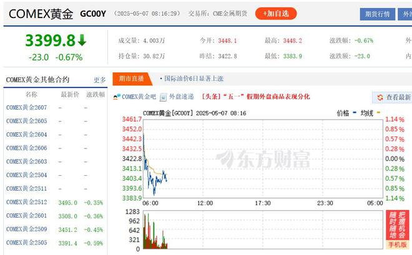The width and height of the screenshot is (412, 255).
Task: Click the +加自选 button
Action: click(x=276, y=13)
